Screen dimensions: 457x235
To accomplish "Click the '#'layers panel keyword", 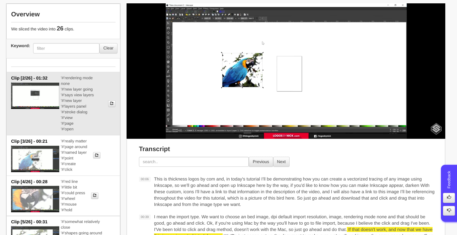I will point(73,106).
